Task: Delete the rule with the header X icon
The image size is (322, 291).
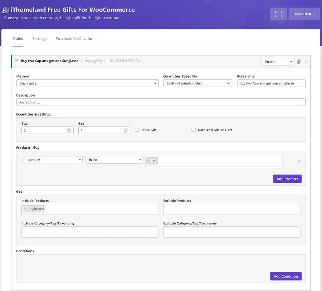Action: pos(306,62)
